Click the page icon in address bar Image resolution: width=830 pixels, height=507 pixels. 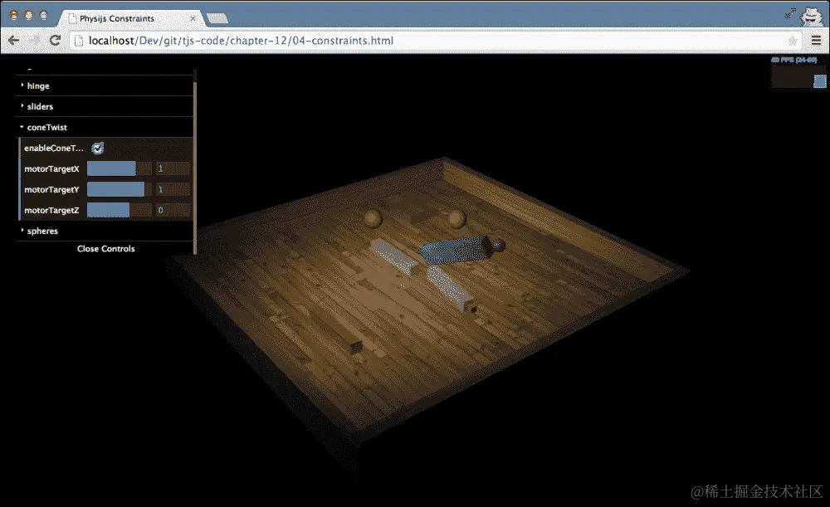pos(79,41)
